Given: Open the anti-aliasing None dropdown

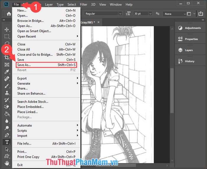Looking at the screenshot, I should 174,14.
